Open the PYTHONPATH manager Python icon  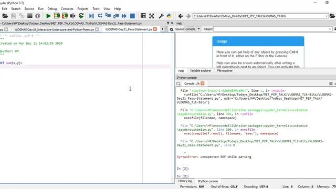point(169,16)
